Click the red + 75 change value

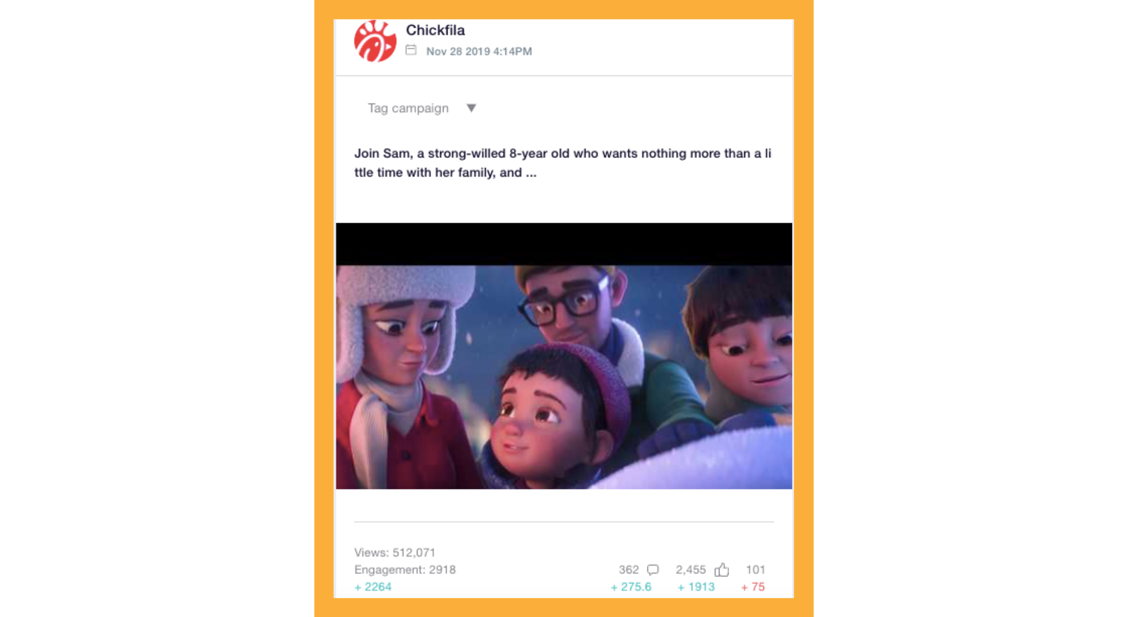pyautogui.click(x=753, y=587)
